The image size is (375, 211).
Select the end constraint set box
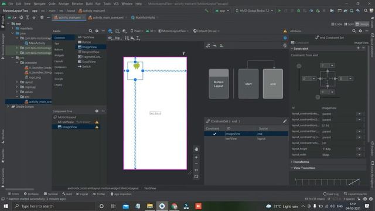tap(272, 84)
